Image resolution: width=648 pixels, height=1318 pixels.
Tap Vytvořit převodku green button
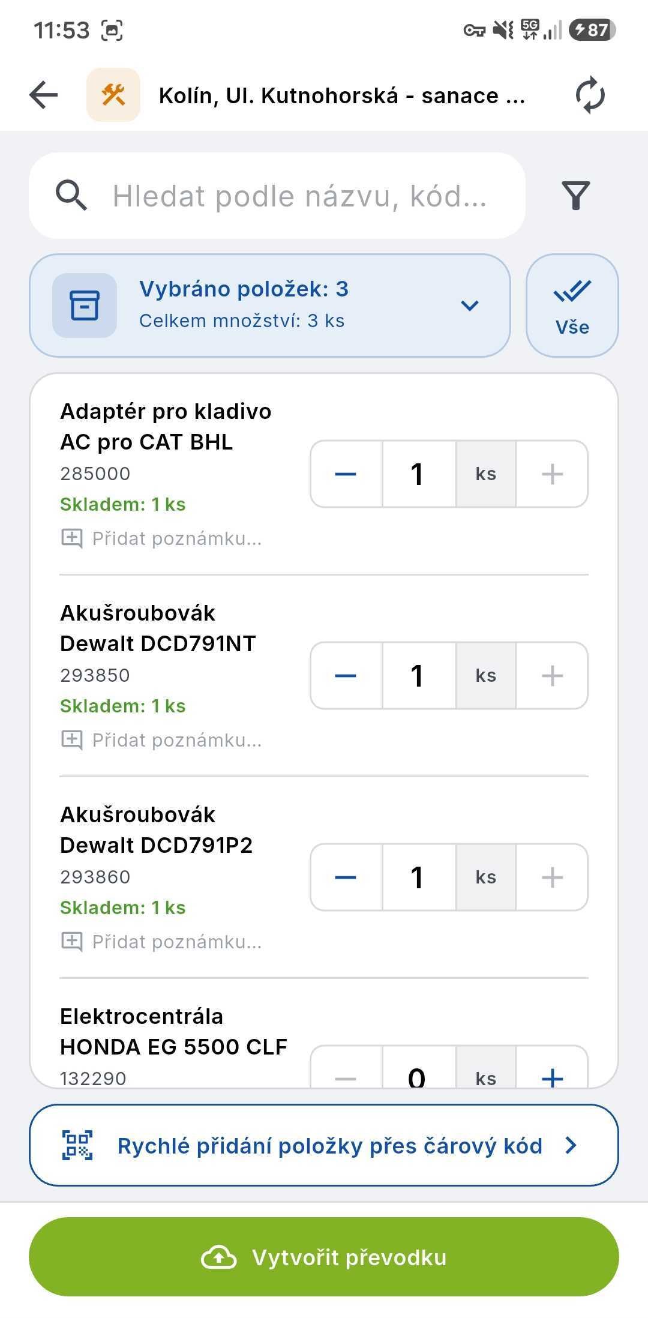(x=324, y=1257)
